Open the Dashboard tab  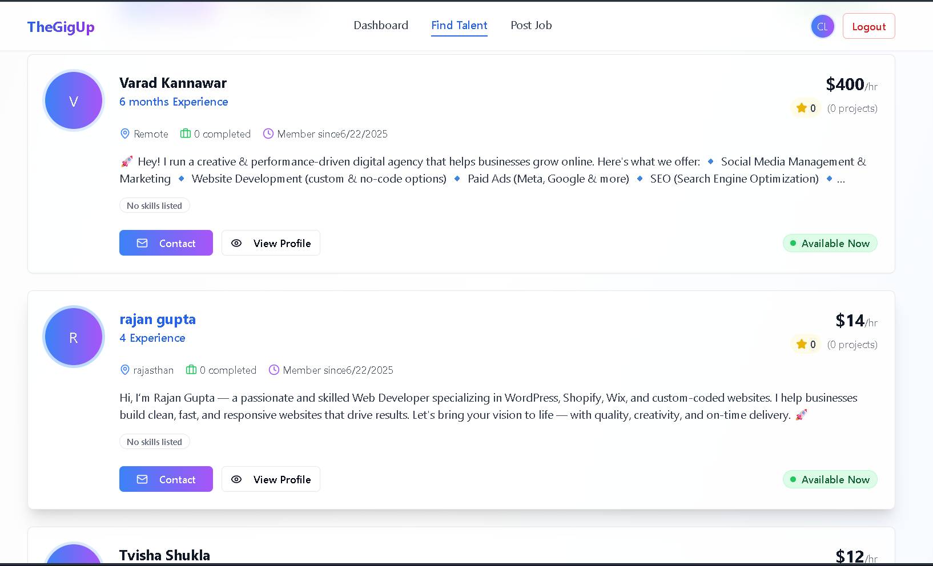click(381, 26)
